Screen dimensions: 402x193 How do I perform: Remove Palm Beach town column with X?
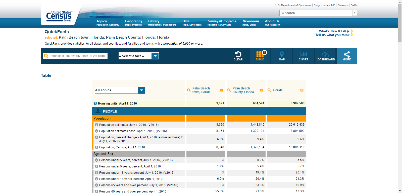tap(221, 90)
